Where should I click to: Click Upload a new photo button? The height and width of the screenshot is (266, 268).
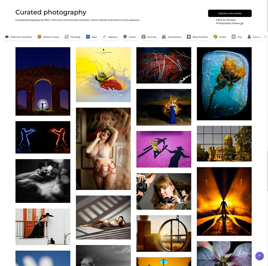[x=230, y=13]
